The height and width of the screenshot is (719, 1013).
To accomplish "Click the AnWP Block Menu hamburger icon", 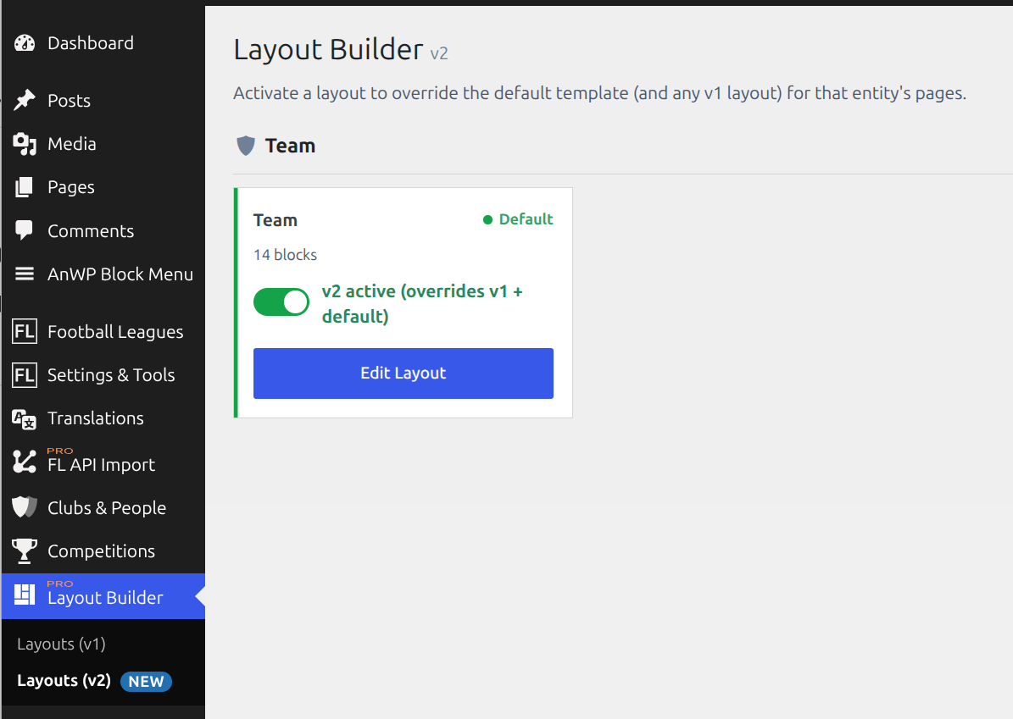I will pos(25,274).
